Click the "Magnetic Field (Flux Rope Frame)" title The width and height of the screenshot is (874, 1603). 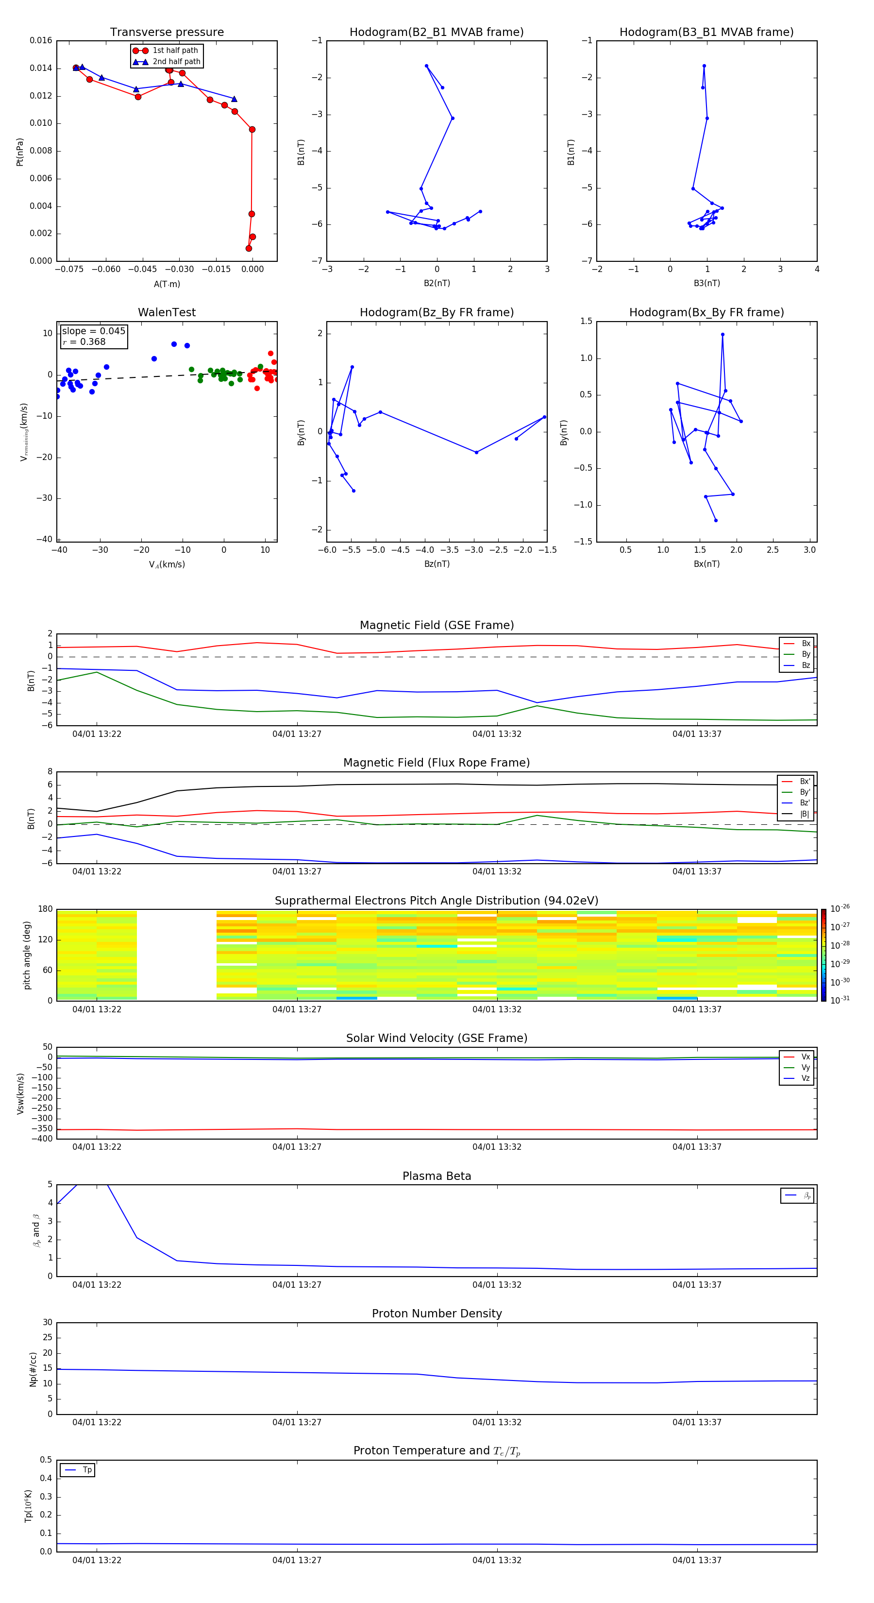pos(437,763)
